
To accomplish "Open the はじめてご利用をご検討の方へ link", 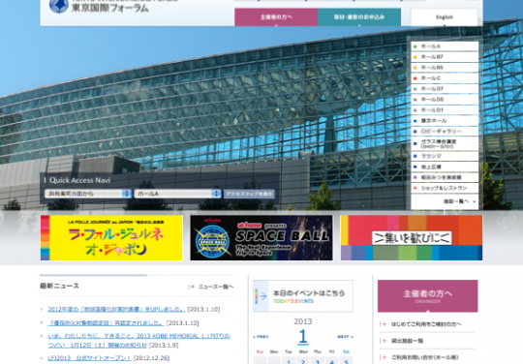I will pos(426,324).
